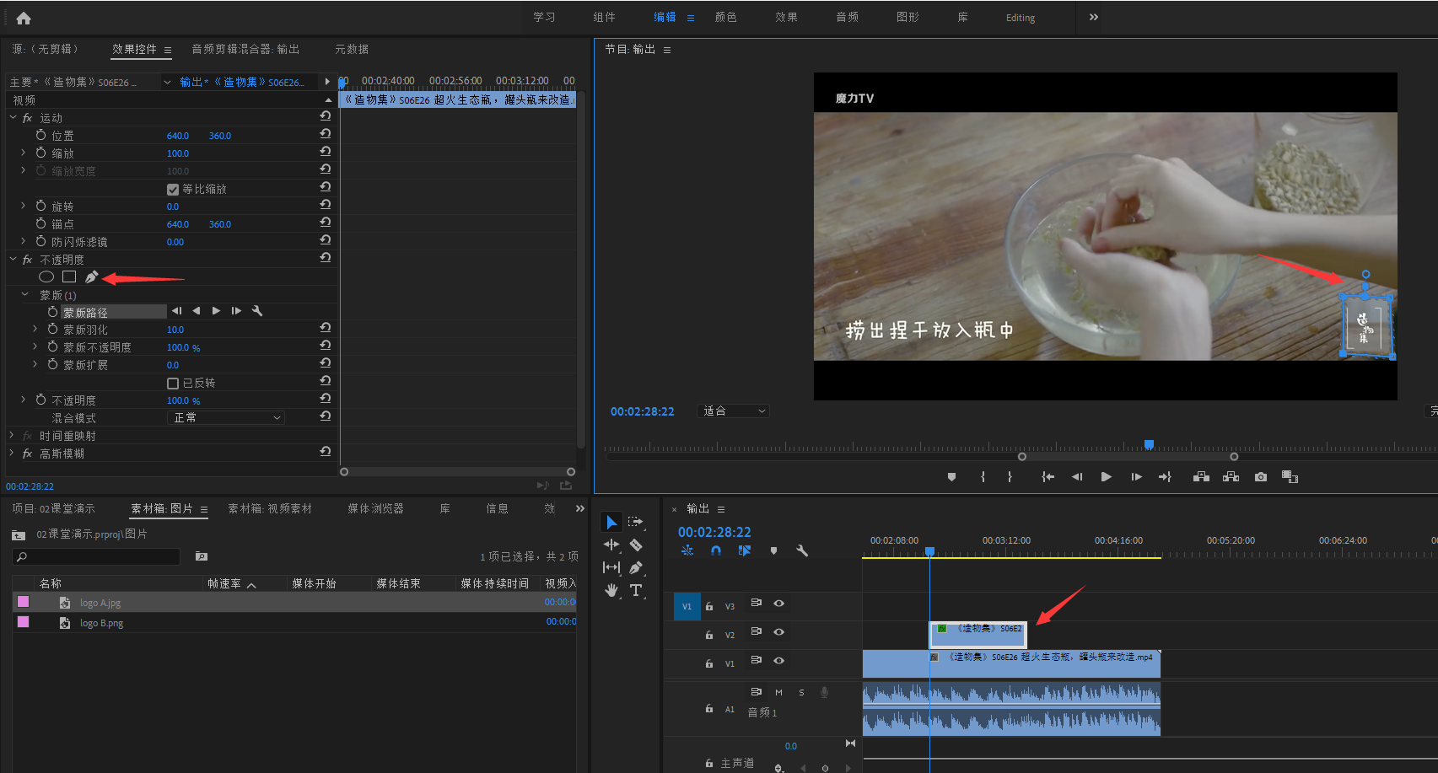Click Mark In button
This screenshot has height=773, width=1438.
coord(983,477)
